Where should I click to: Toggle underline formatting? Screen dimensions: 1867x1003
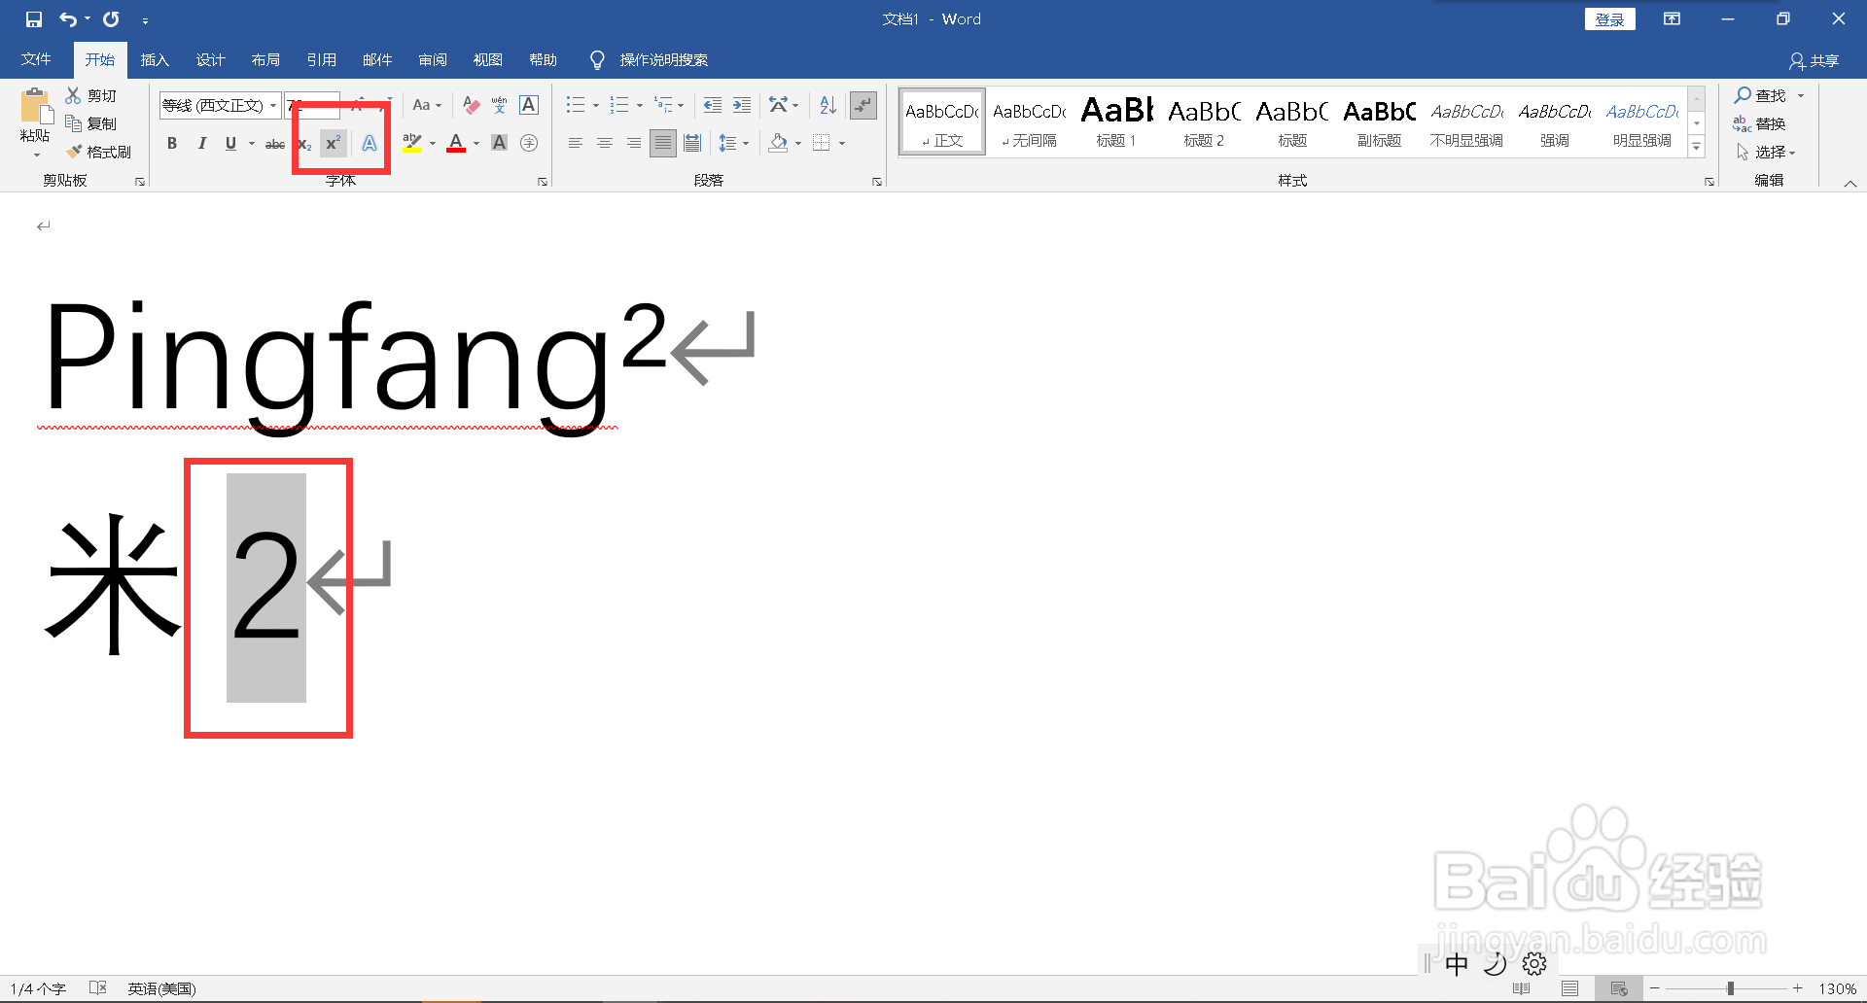230,143
